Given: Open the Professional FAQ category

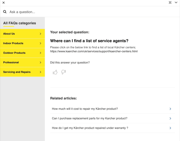Looking at the screenshot, I should [x=22, y=62].
